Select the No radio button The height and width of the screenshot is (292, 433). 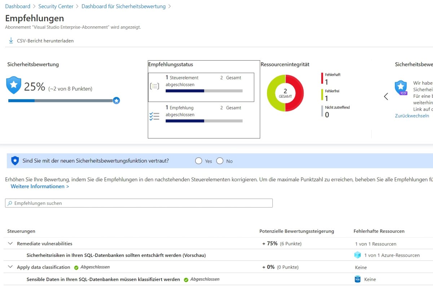point(220,161)
